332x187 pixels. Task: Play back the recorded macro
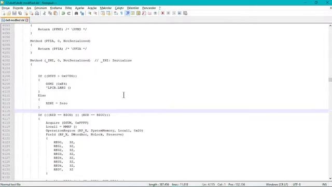174,13
